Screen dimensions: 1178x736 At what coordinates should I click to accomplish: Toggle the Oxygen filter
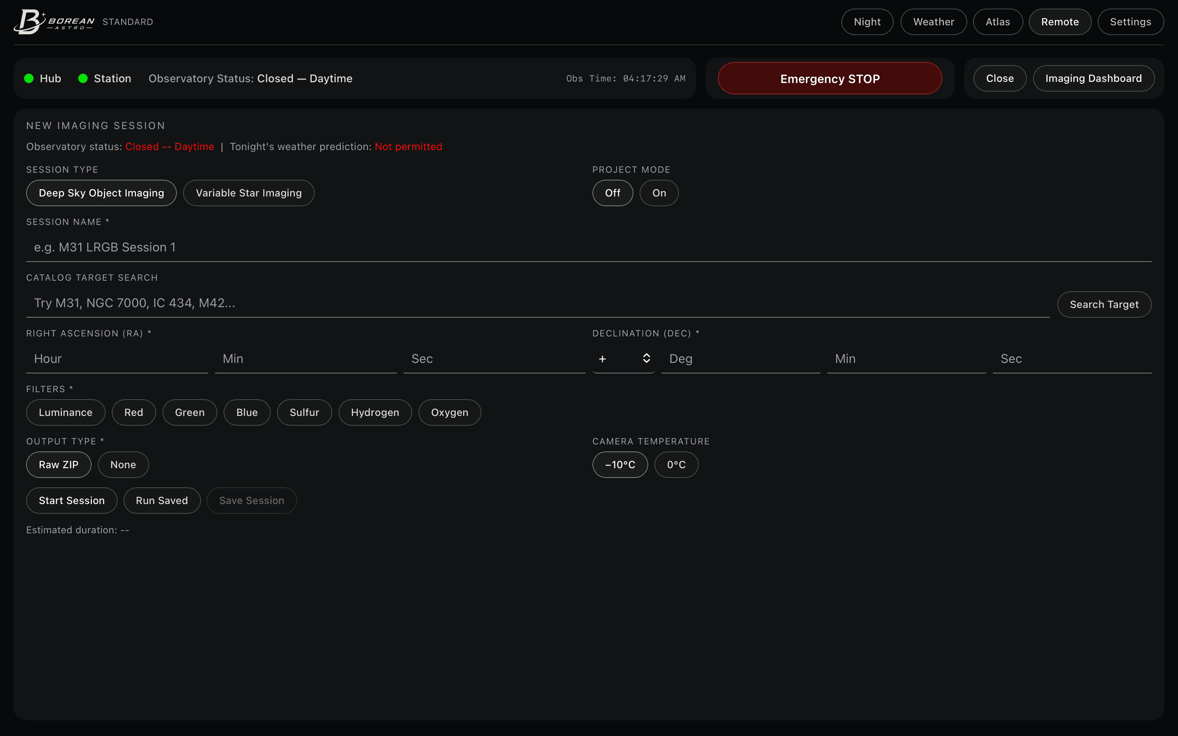coord(450,413)
